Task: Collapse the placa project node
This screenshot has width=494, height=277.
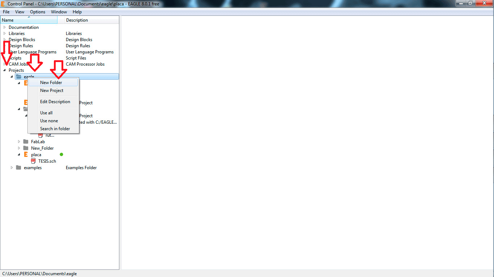Action: click(x=19, y=154)
